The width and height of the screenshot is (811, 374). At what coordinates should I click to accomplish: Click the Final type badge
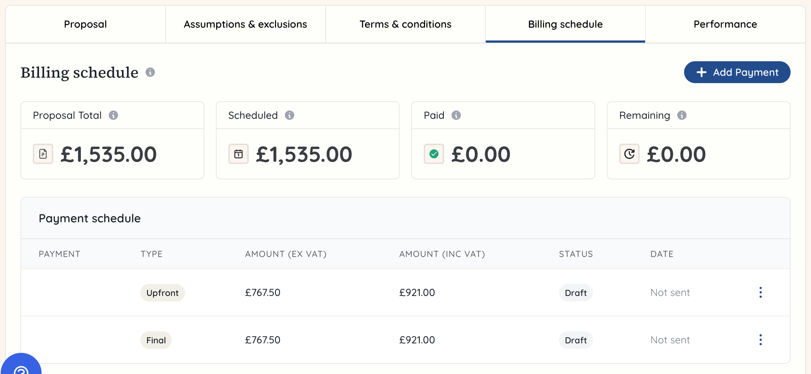click(x=156, y=340)
